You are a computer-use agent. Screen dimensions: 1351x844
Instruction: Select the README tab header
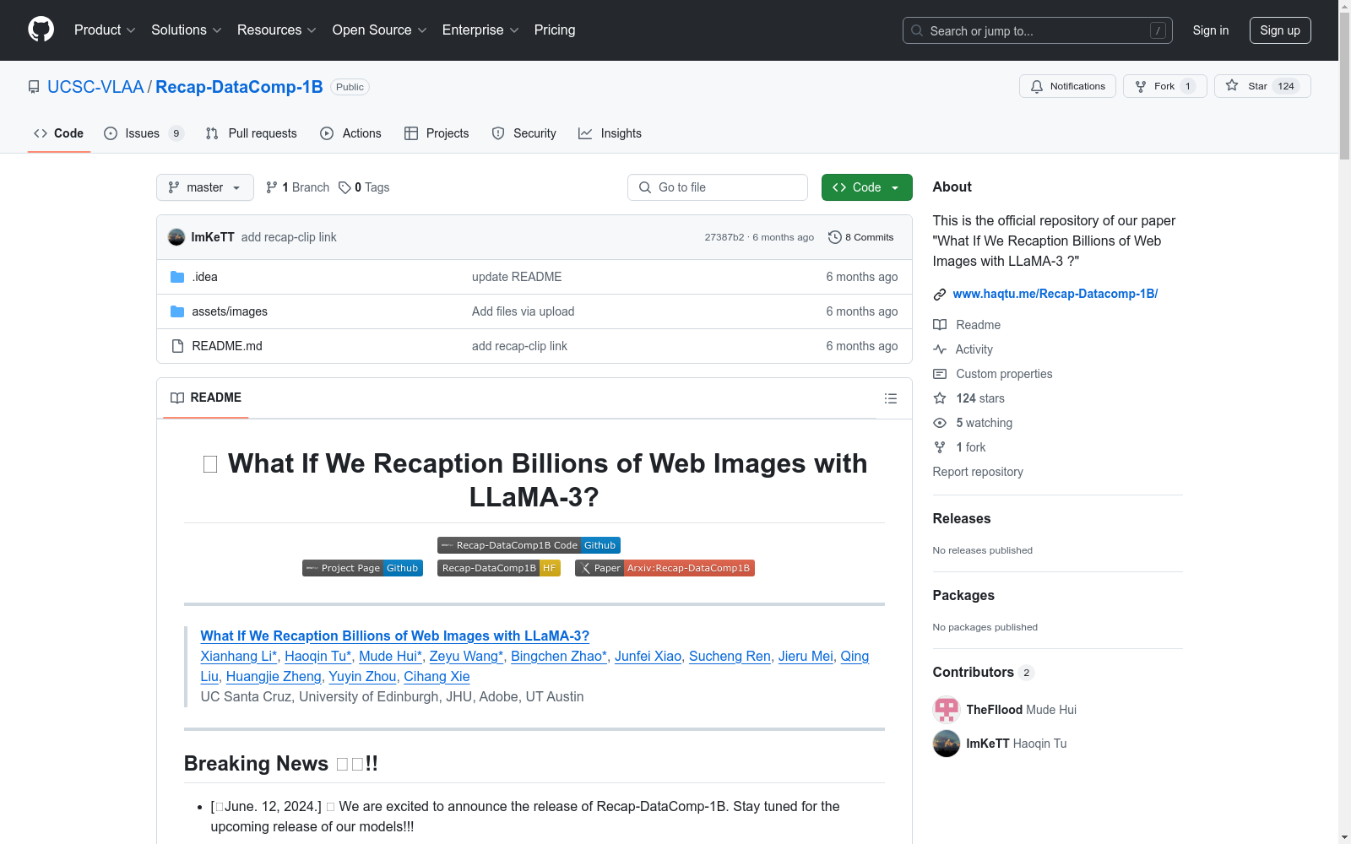point(206,398)
